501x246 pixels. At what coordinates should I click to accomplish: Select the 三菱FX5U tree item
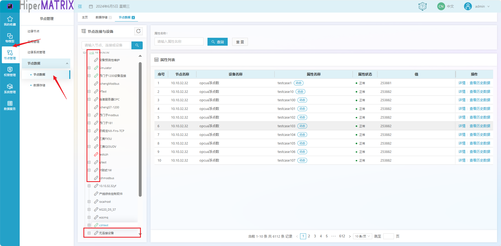tap(105, 139)
